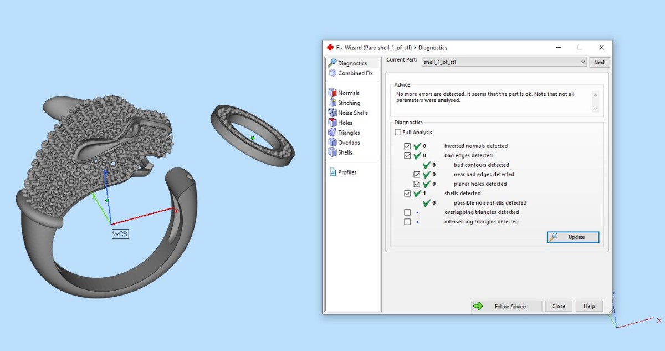
Task: Enable the Full Analysis checkbox
Action: click(398, 133)
